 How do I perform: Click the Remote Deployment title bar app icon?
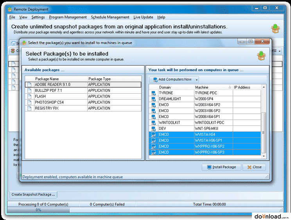(x=10, y=9)
